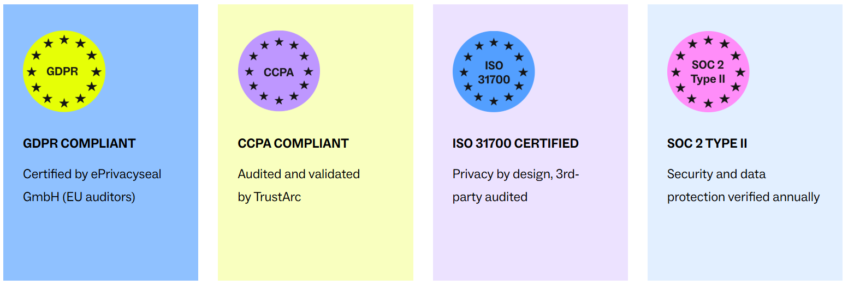The width and height of the screenshot is (848, 285).
Task: Click empty area of the light-blue SOC 2 card
Action: pyautogui.click(x=745, y=245)
